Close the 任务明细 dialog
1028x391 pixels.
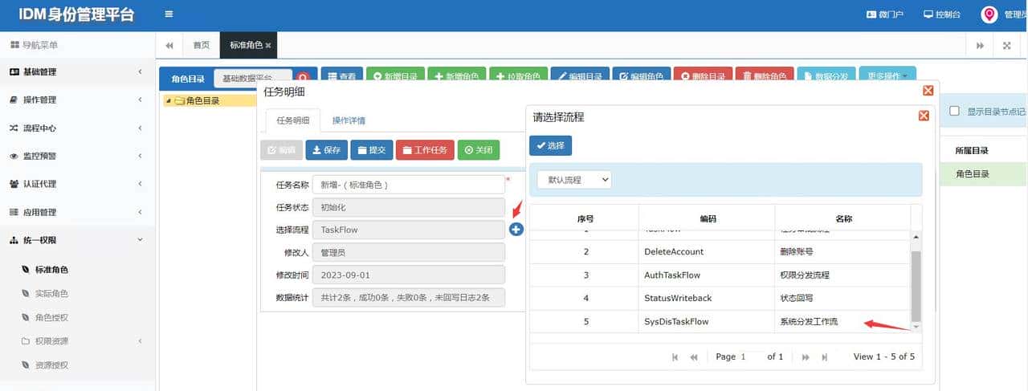click(928, 91)
